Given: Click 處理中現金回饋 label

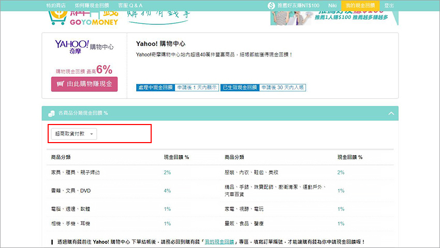Looking at the screenshot, I should click(x=155, y=87).
